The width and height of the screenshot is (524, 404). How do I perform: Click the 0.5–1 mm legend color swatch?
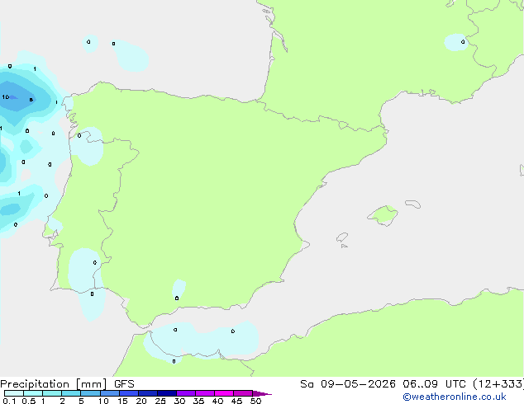[33, 393]
